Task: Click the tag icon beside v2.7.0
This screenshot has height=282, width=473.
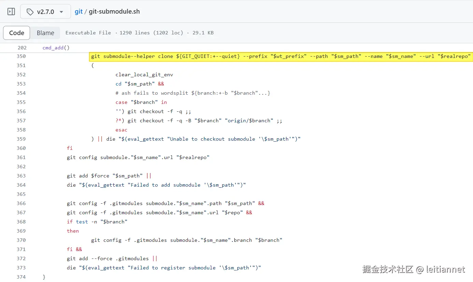Action: (x=30, y=12)
